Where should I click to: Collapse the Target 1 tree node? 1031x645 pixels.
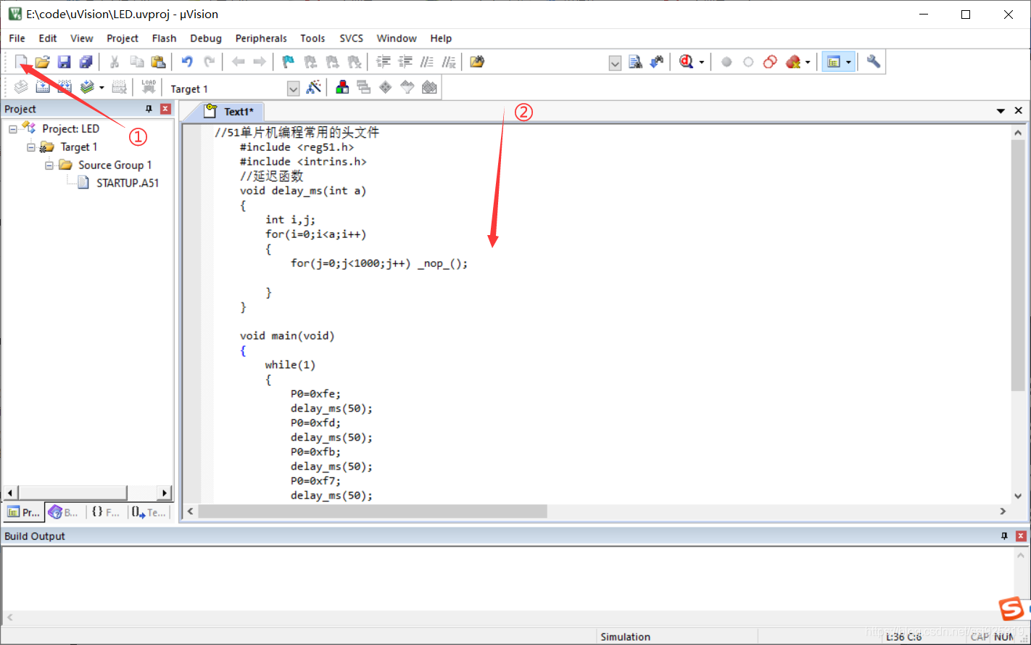tap(30, 147)
